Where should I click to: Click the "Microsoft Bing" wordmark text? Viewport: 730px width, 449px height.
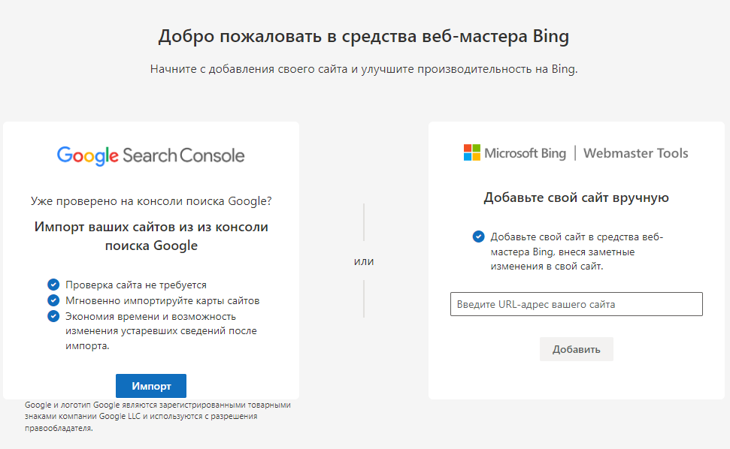pos(525,153)
